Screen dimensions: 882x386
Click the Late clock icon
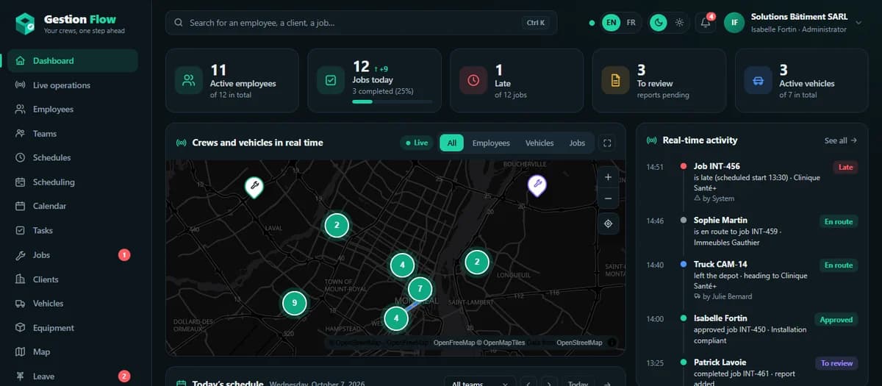tap(473, 80)
